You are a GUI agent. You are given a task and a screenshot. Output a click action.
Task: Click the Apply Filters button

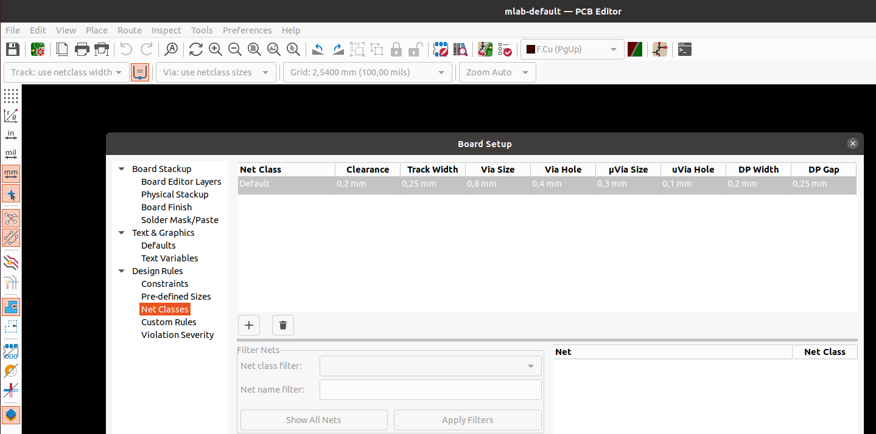[x=468, y=420]
